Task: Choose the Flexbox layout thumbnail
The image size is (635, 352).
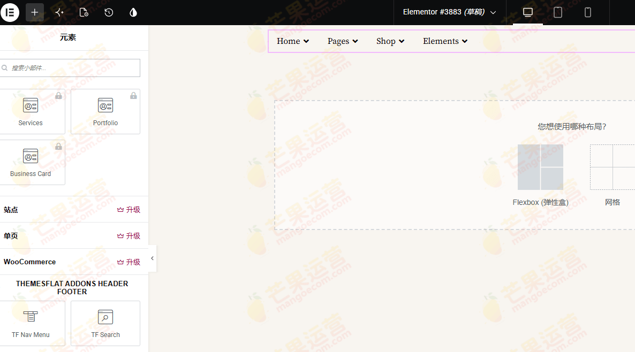Action: point(540,167)
